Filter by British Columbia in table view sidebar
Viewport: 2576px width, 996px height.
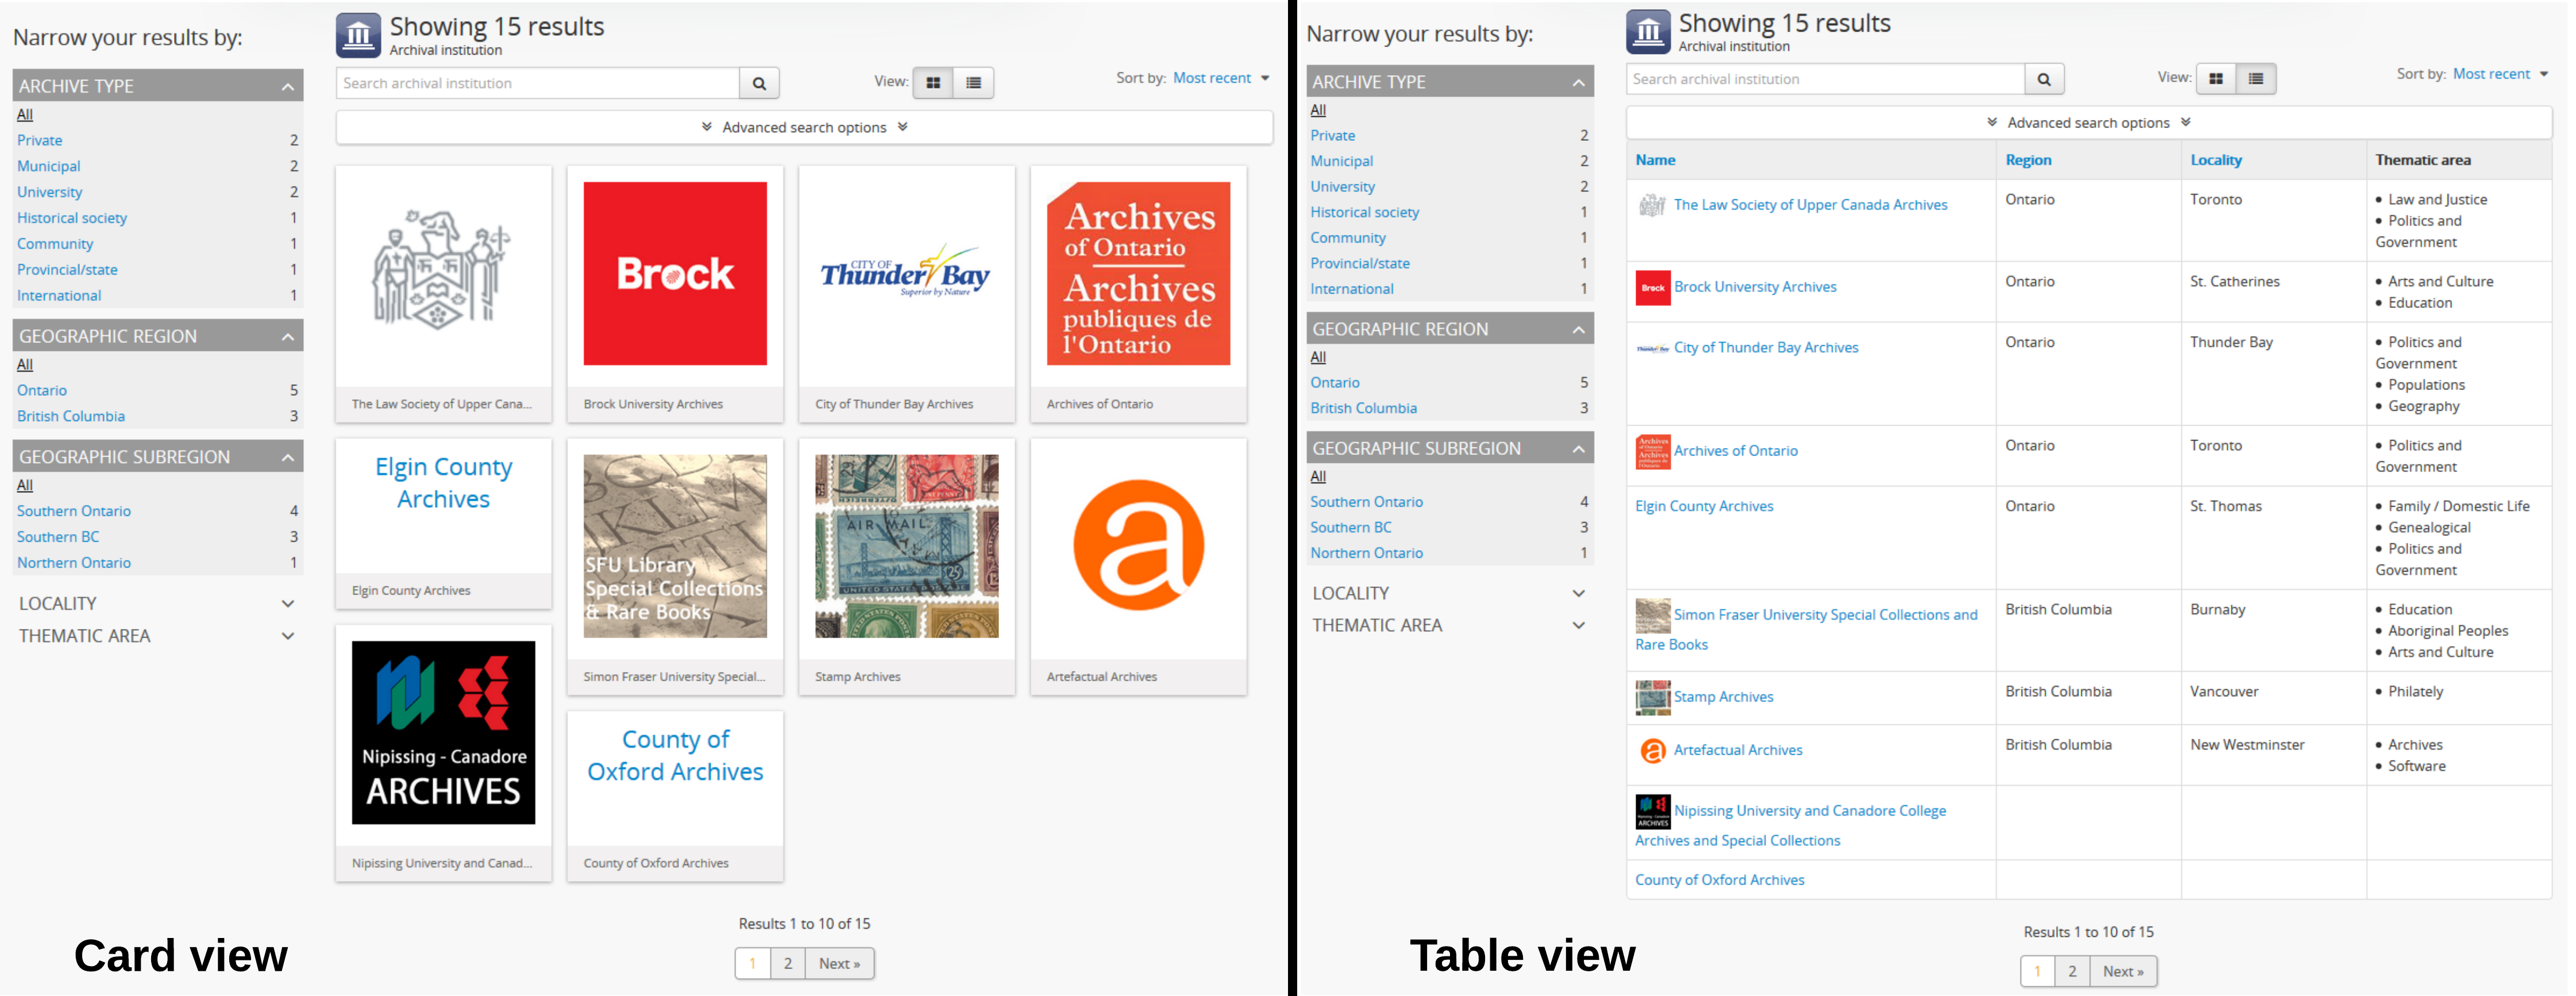point(1363,408)
